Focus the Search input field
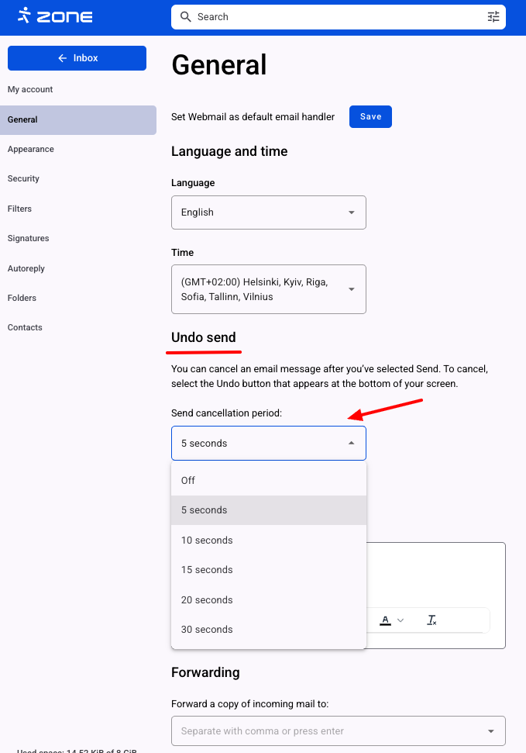Image resolution: width=526 pixels, height=753 pixels. click(x=333, y=16)
